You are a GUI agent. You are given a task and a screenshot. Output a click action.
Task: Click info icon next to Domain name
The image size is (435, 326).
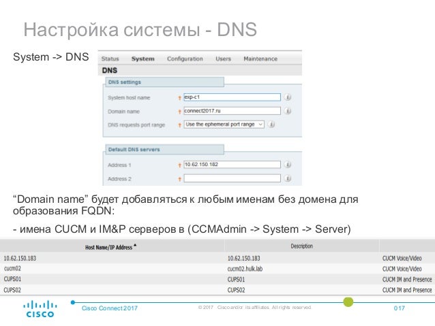[x=288, y=111]
